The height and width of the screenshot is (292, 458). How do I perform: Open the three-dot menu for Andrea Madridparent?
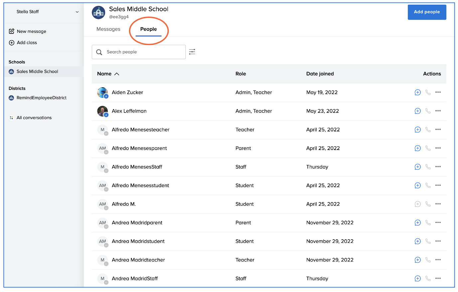click(x=438, y=223)
